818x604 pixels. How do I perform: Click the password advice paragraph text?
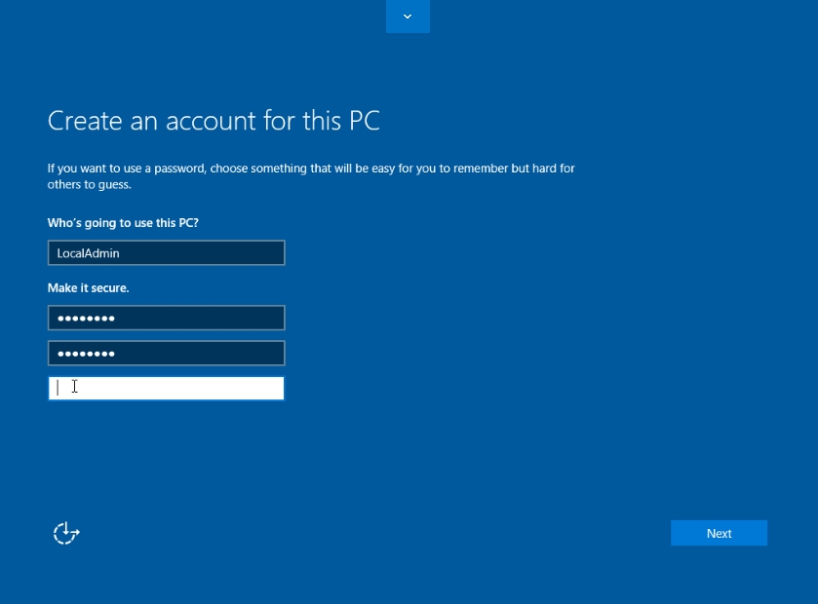(311, 176)
